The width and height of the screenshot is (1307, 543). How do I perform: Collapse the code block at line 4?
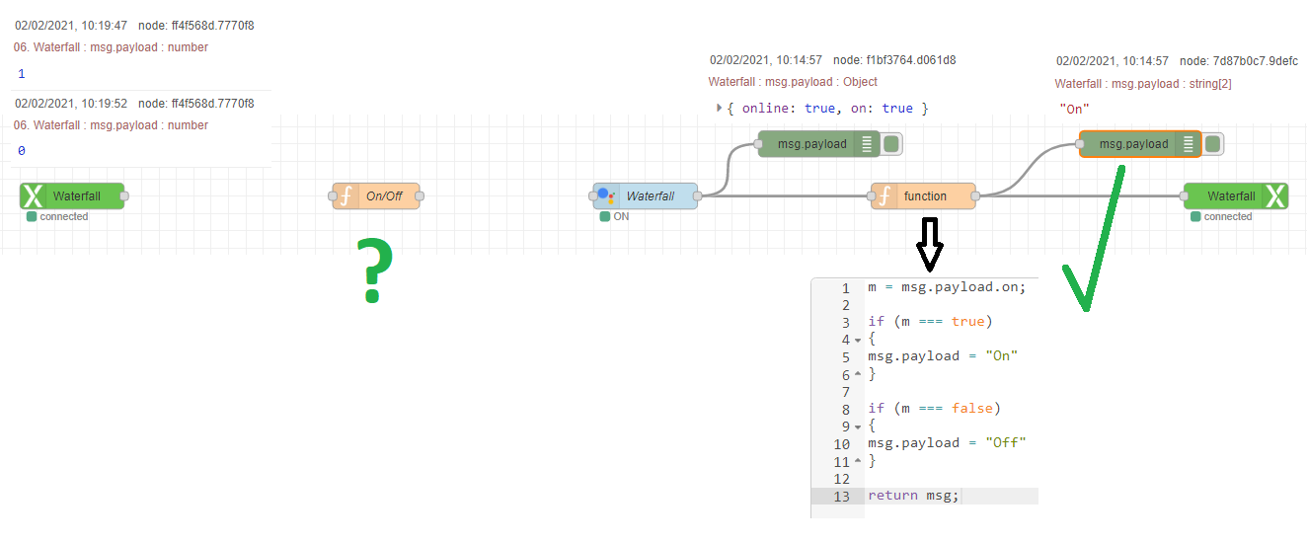857,341
